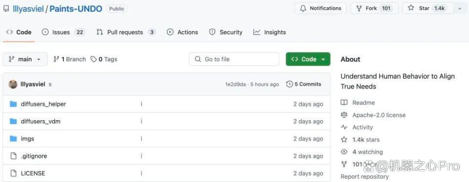Expand the main branch dropdown

(25, 59)
